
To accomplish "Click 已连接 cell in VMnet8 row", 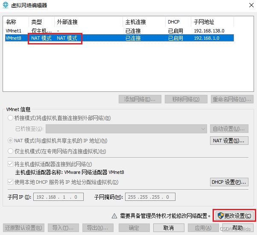I will tap(133, 38).
